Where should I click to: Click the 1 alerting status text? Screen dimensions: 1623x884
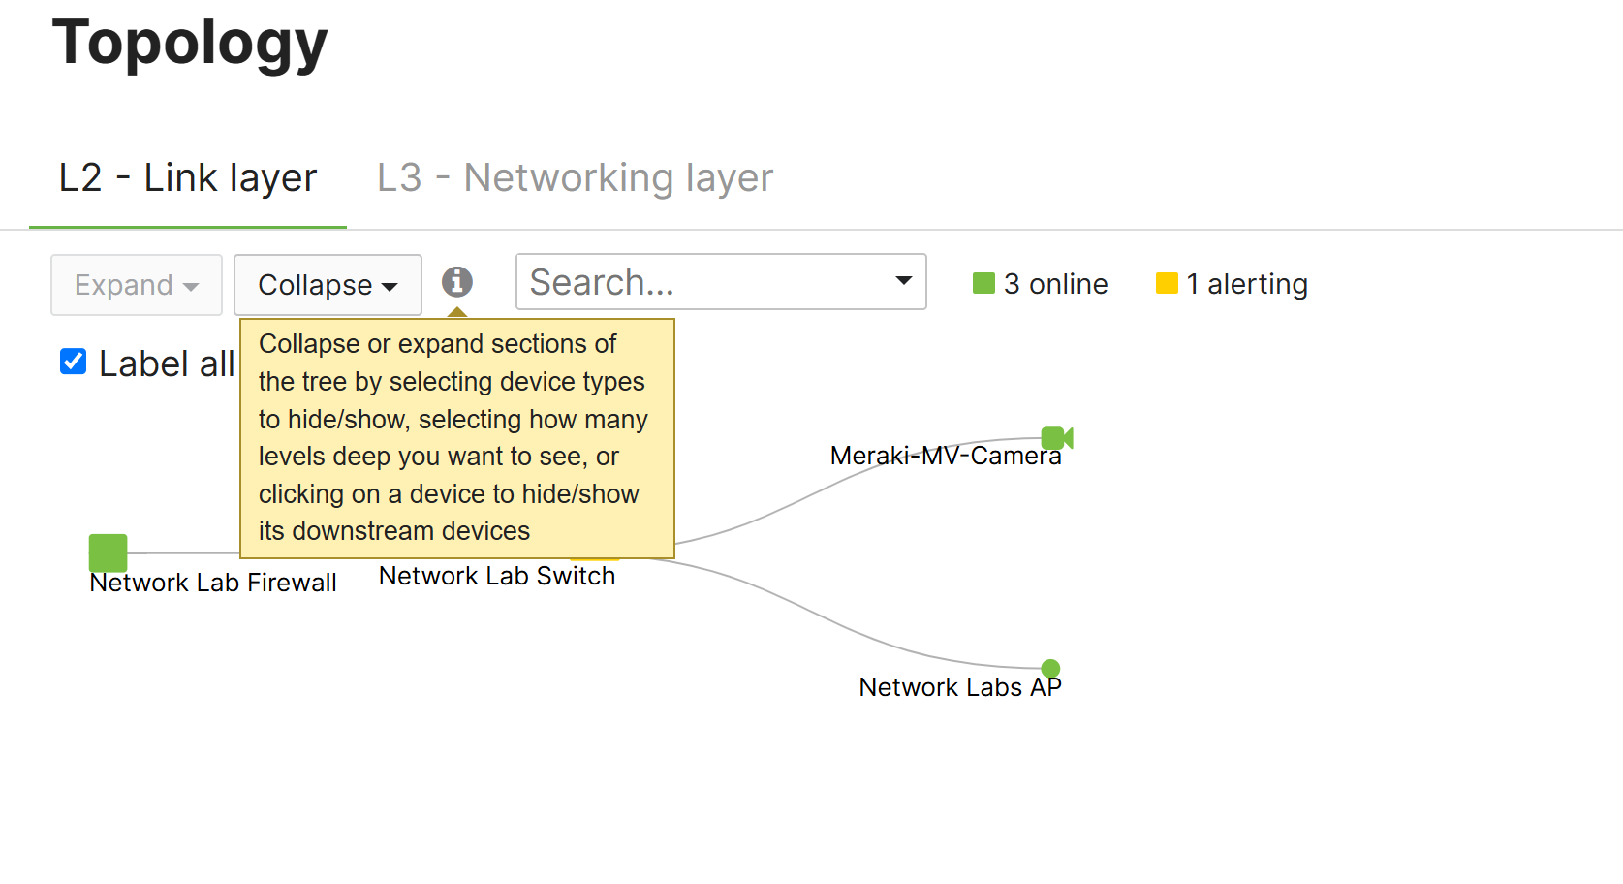1247,284
